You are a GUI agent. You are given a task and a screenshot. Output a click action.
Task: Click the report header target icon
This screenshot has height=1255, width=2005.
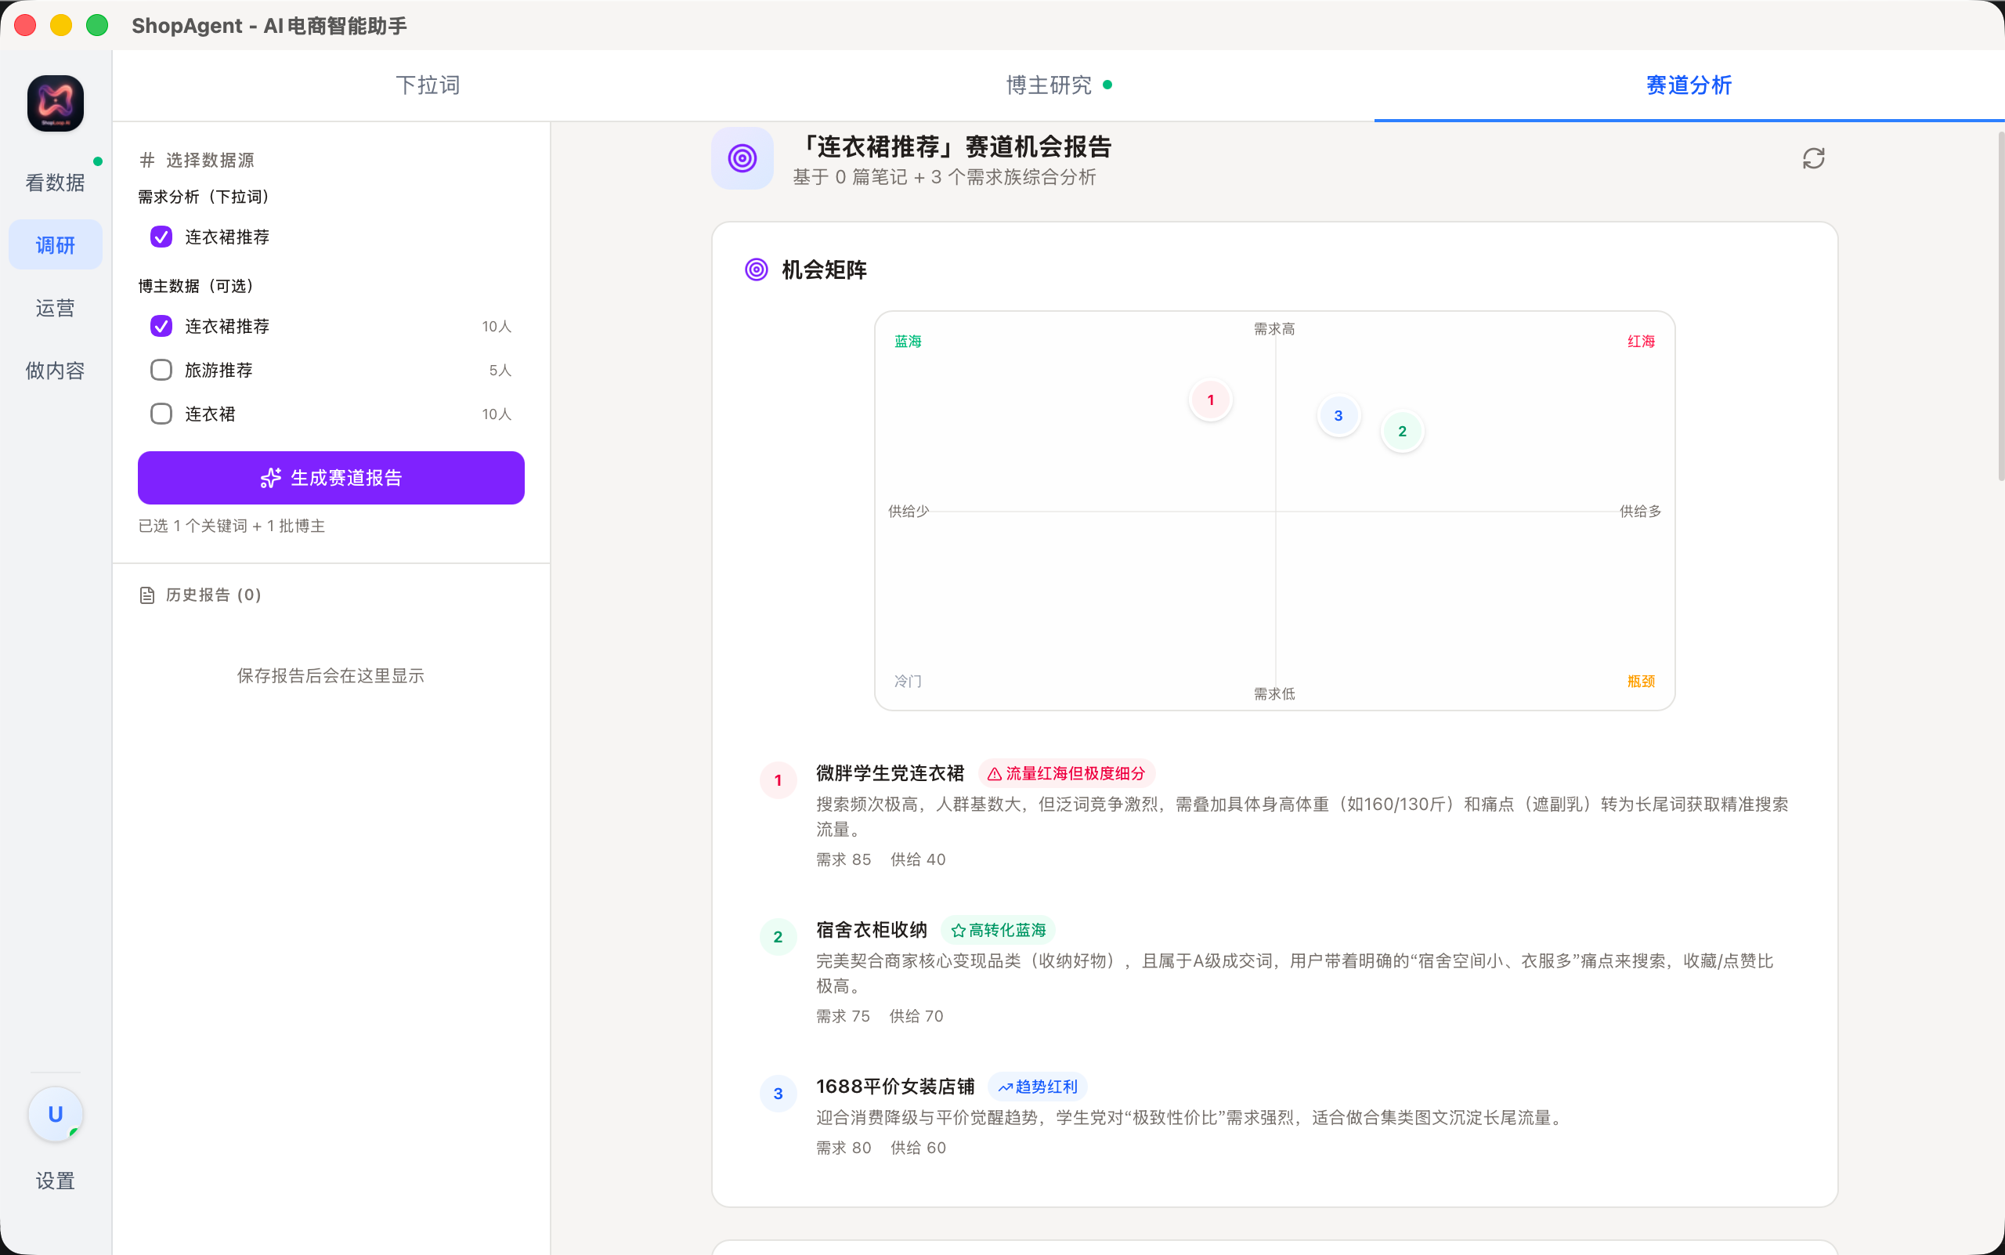(x=741, y=157)
